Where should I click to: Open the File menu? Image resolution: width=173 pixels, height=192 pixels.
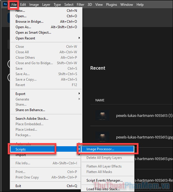click(14, 5)
